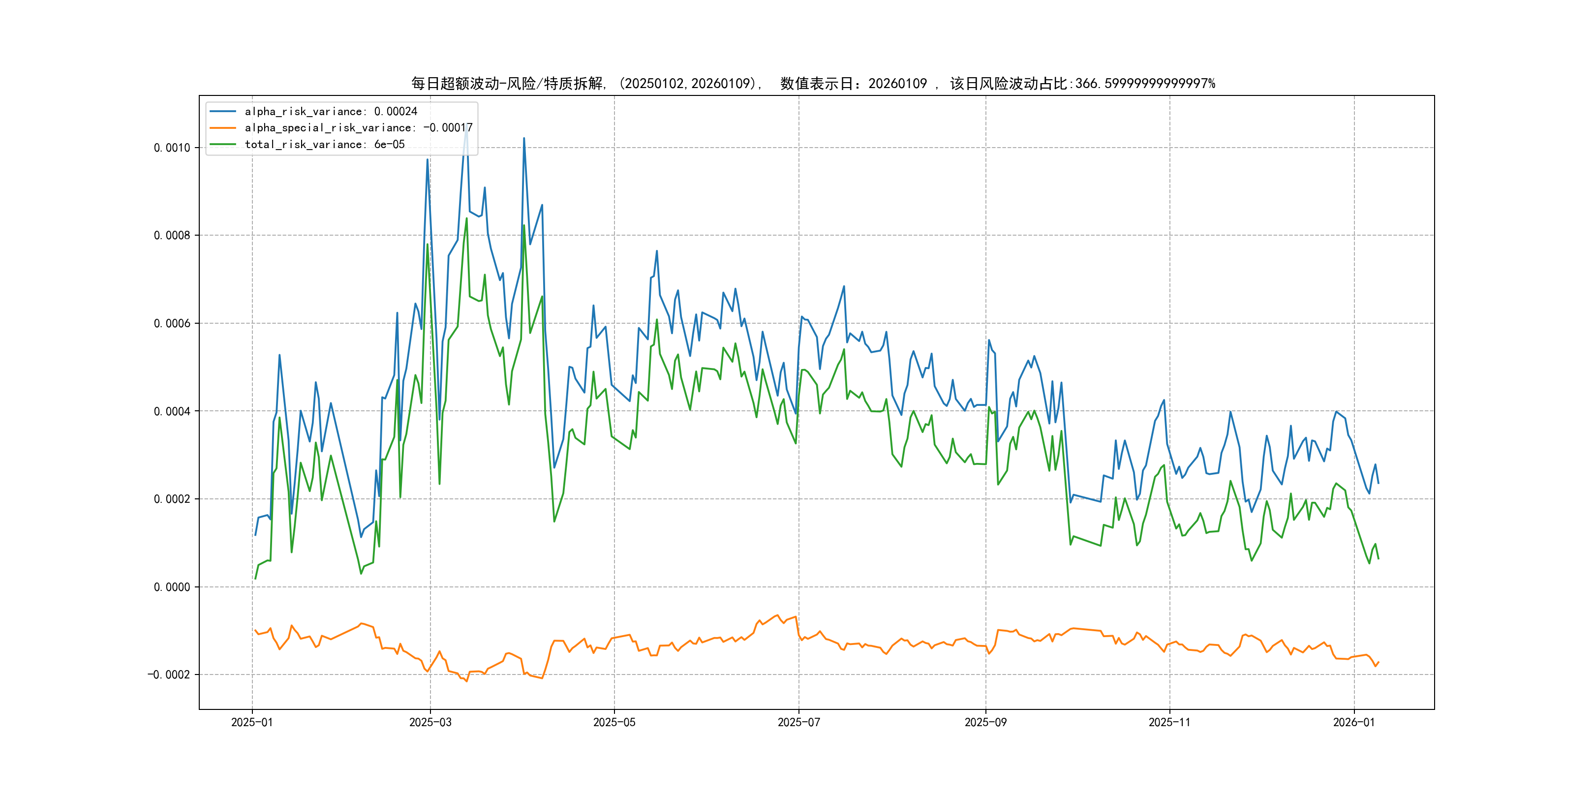
Task: Click the 0.0004 y-axis tick label
Action: [x=172, y=411]
